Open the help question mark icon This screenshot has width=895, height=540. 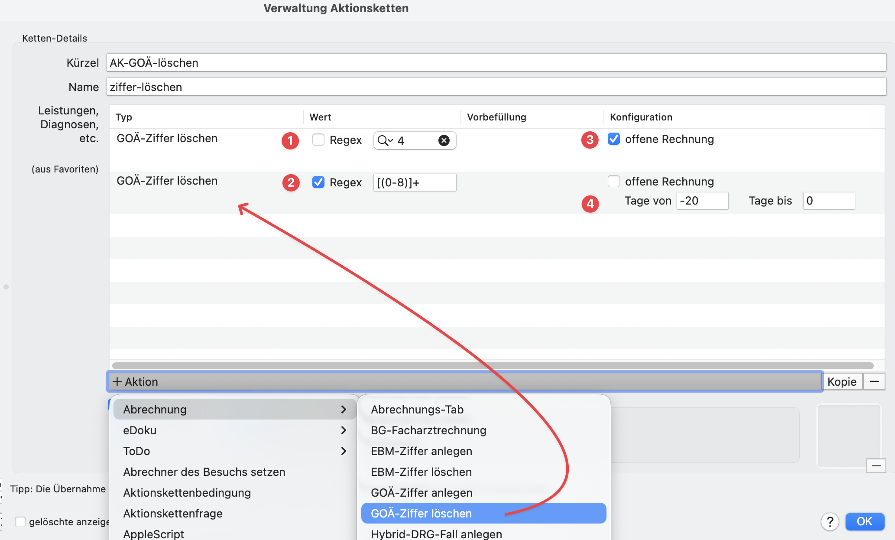[830, 522]
